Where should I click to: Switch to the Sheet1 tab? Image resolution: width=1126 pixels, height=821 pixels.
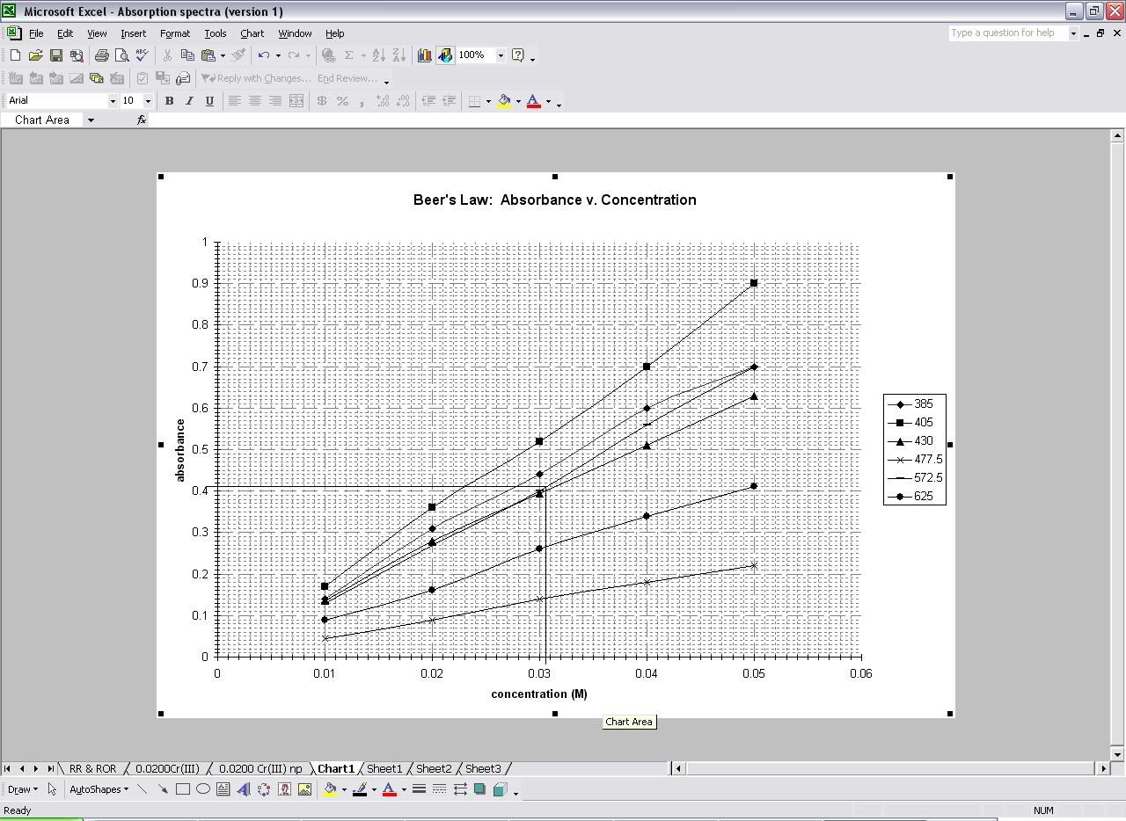(x=384, y=768)
